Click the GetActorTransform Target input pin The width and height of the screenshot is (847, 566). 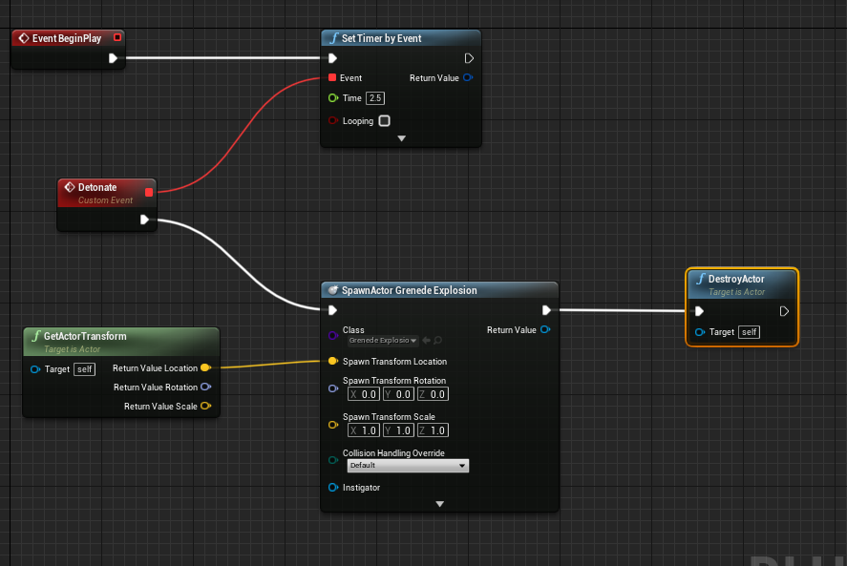click(x=35, y=369)
